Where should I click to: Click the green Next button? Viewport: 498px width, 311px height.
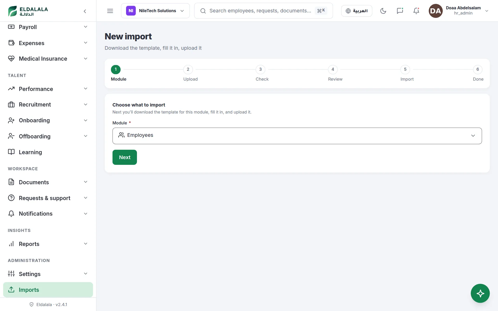[125, 157]
